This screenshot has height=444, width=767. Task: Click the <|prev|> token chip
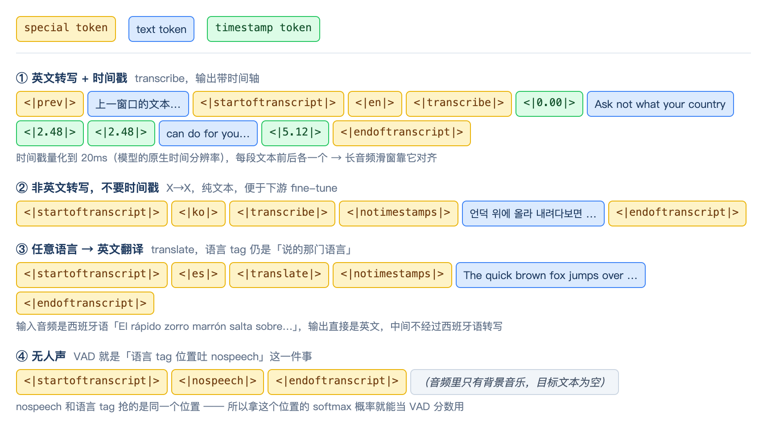pos(50,104)
